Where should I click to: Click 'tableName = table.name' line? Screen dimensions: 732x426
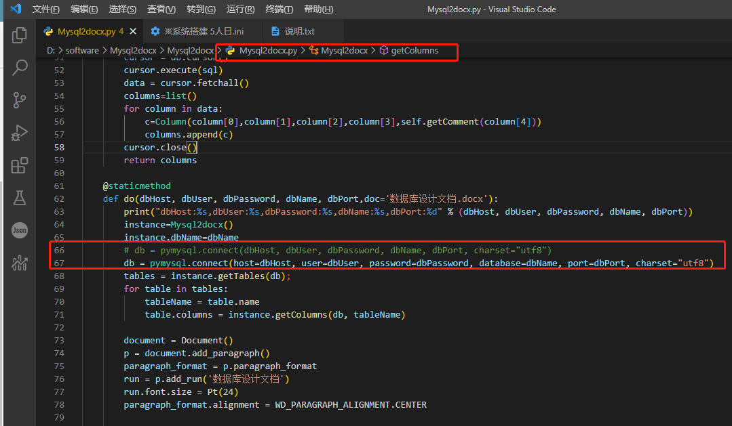click(202, 301)
